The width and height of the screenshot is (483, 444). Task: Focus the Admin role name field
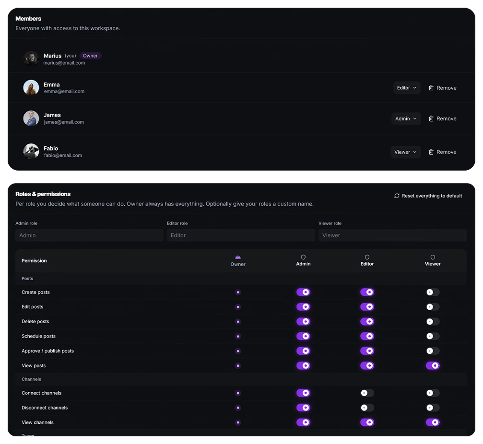[89, 235]
